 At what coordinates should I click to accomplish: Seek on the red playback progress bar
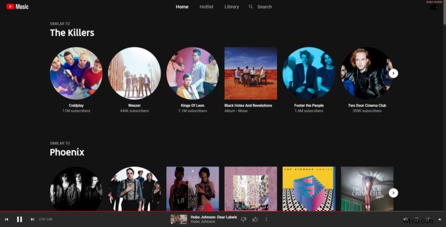pyautogui.click(x=223, y=211)
